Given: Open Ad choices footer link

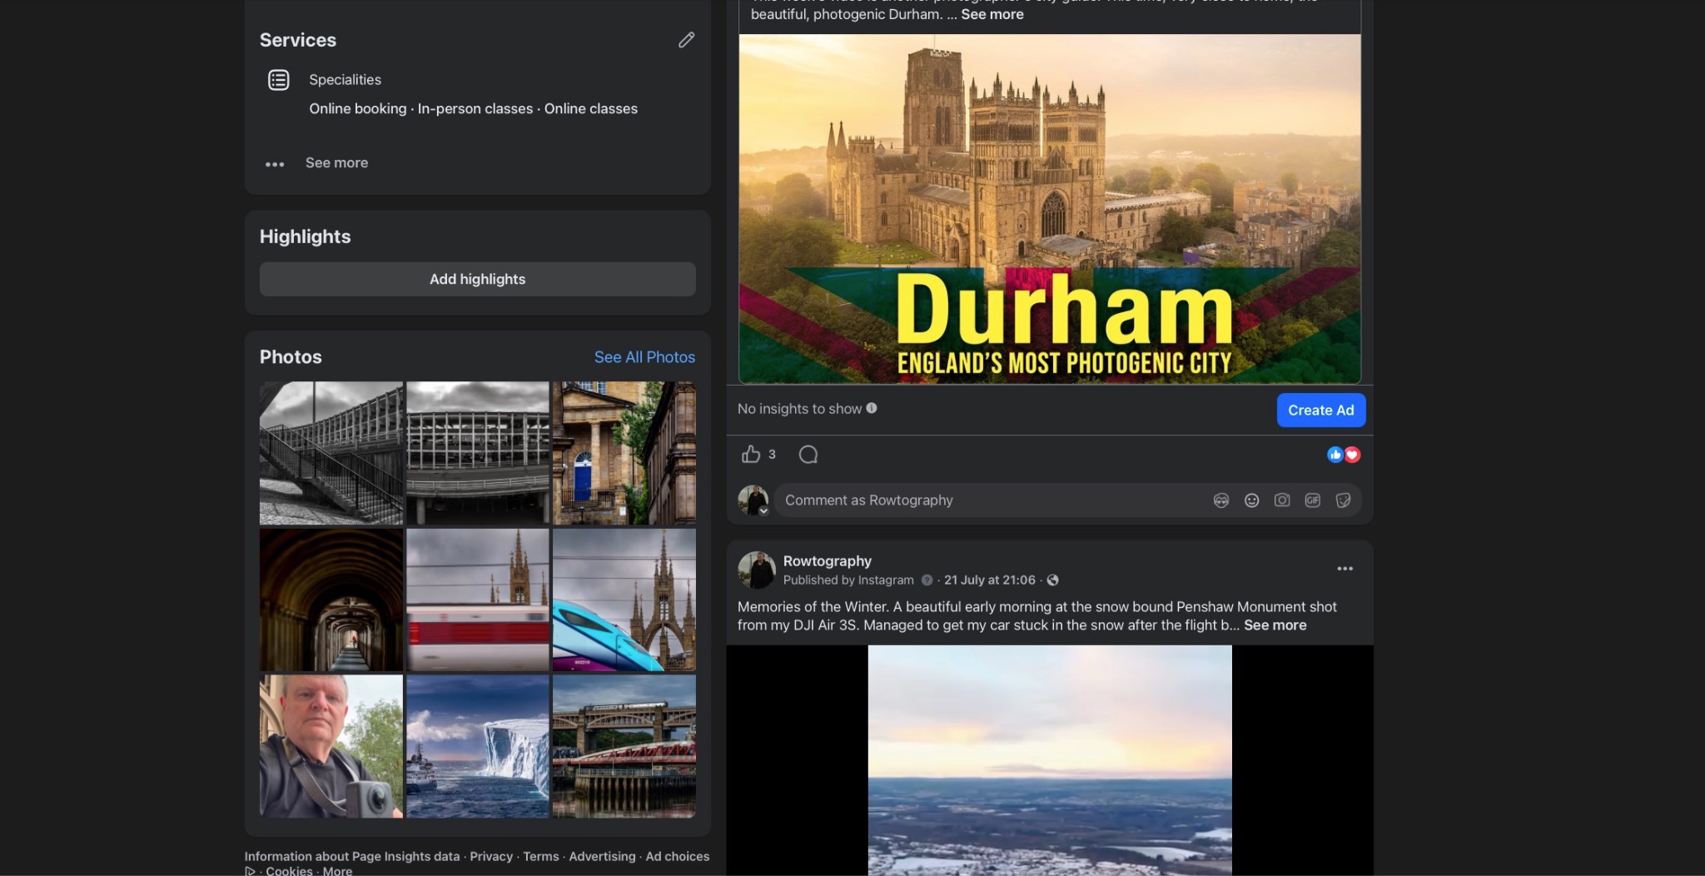Looking at the screenshot, I should pos(677,856).
